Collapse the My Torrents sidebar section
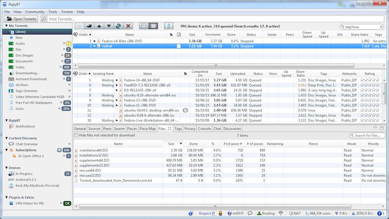389x219 pixels. (x=6, y=26)
